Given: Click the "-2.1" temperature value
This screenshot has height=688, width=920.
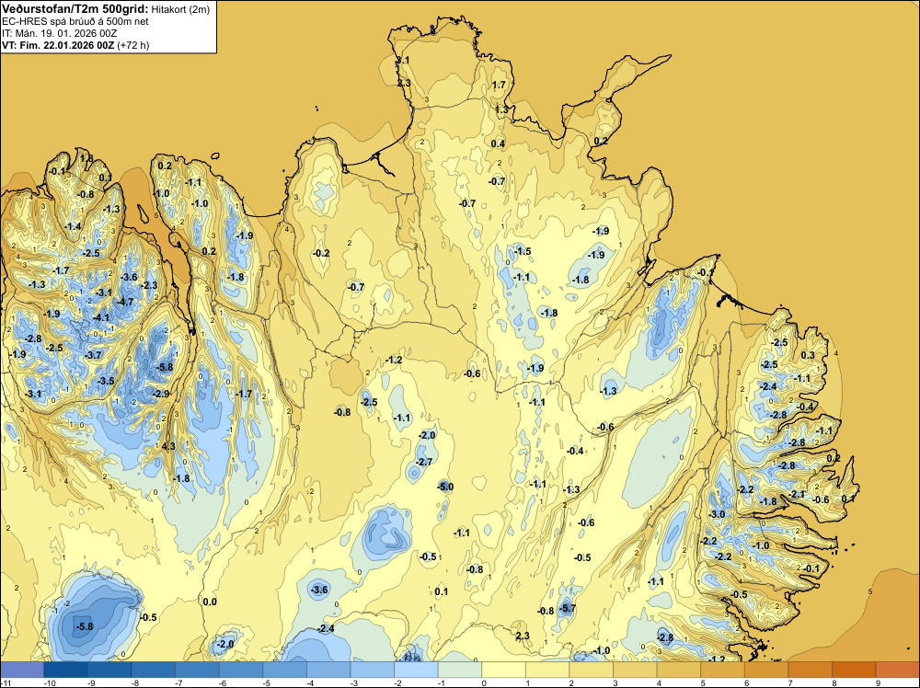Looking at the screenshot, I should [797, 495].
